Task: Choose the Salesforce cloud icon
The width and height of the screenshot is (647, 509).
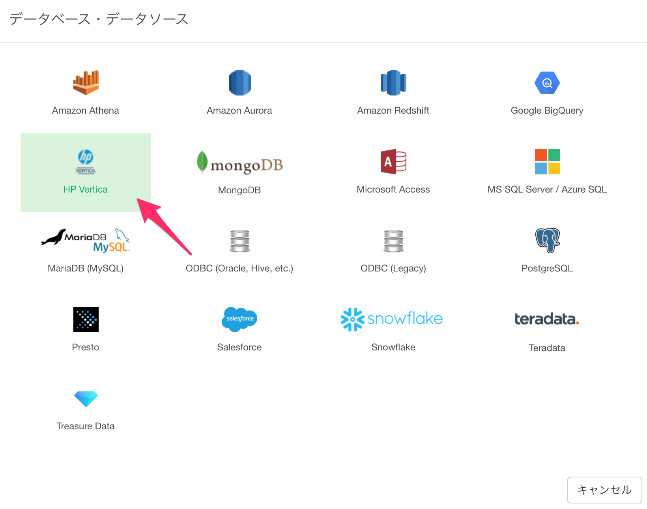Action: pyautogui.click(x=239, y=320)
